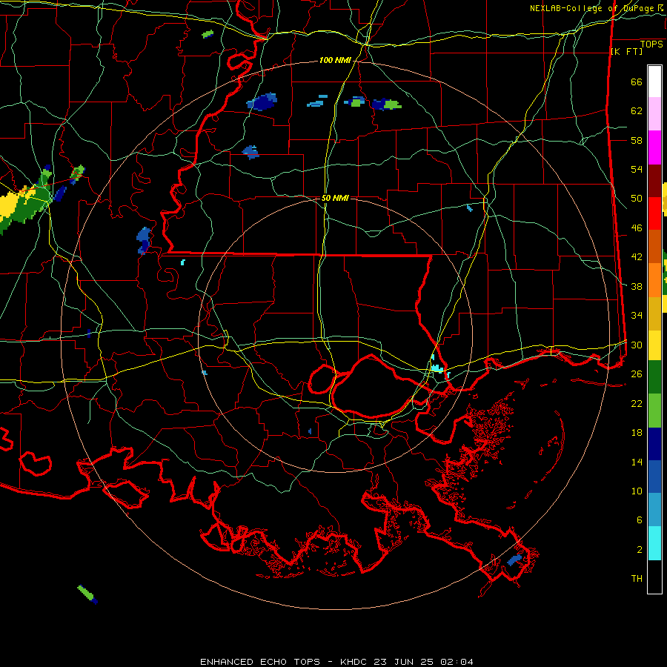This screenshot has width=667, height=667.
Task: Select the mustard gold legend swatch
Action: (654, 313)
